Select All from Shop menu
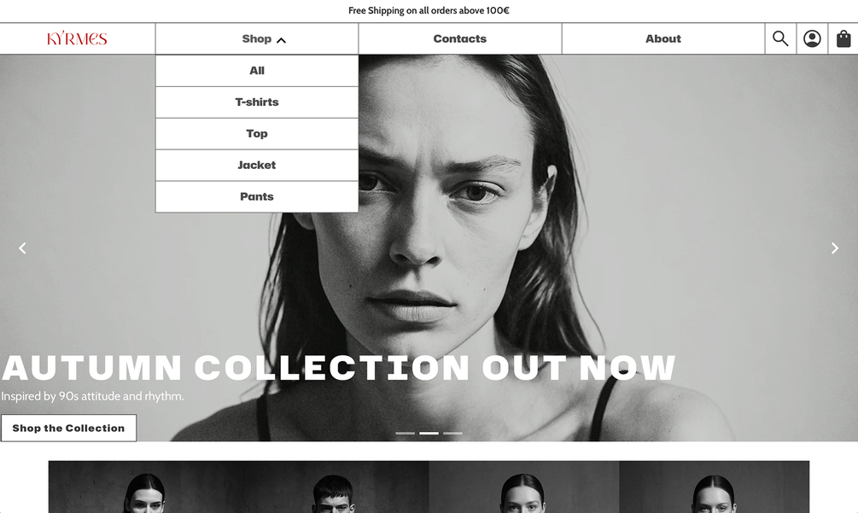 tap(257, 71)
